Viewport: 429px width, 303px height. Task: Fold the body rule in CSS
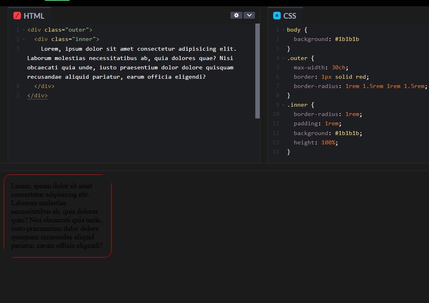[x=283, y=30]
